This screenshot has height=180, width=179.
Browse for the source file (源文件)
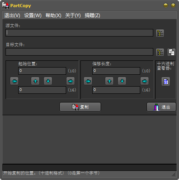(x=160, y=33)
